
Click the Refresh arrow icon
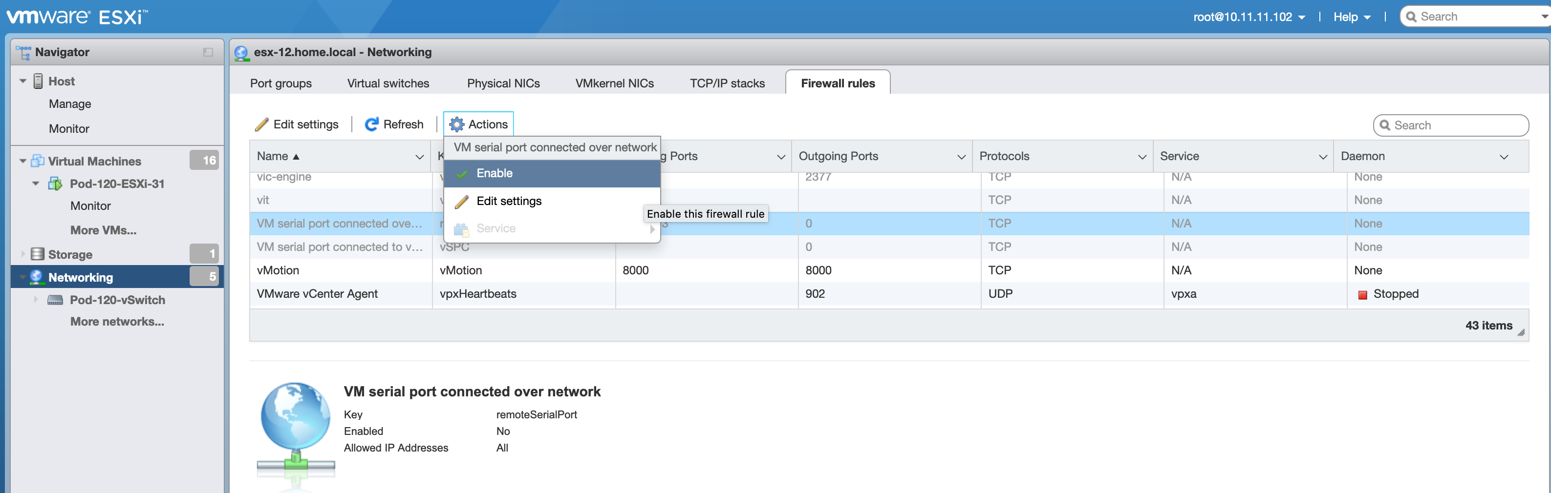point(371,124)
